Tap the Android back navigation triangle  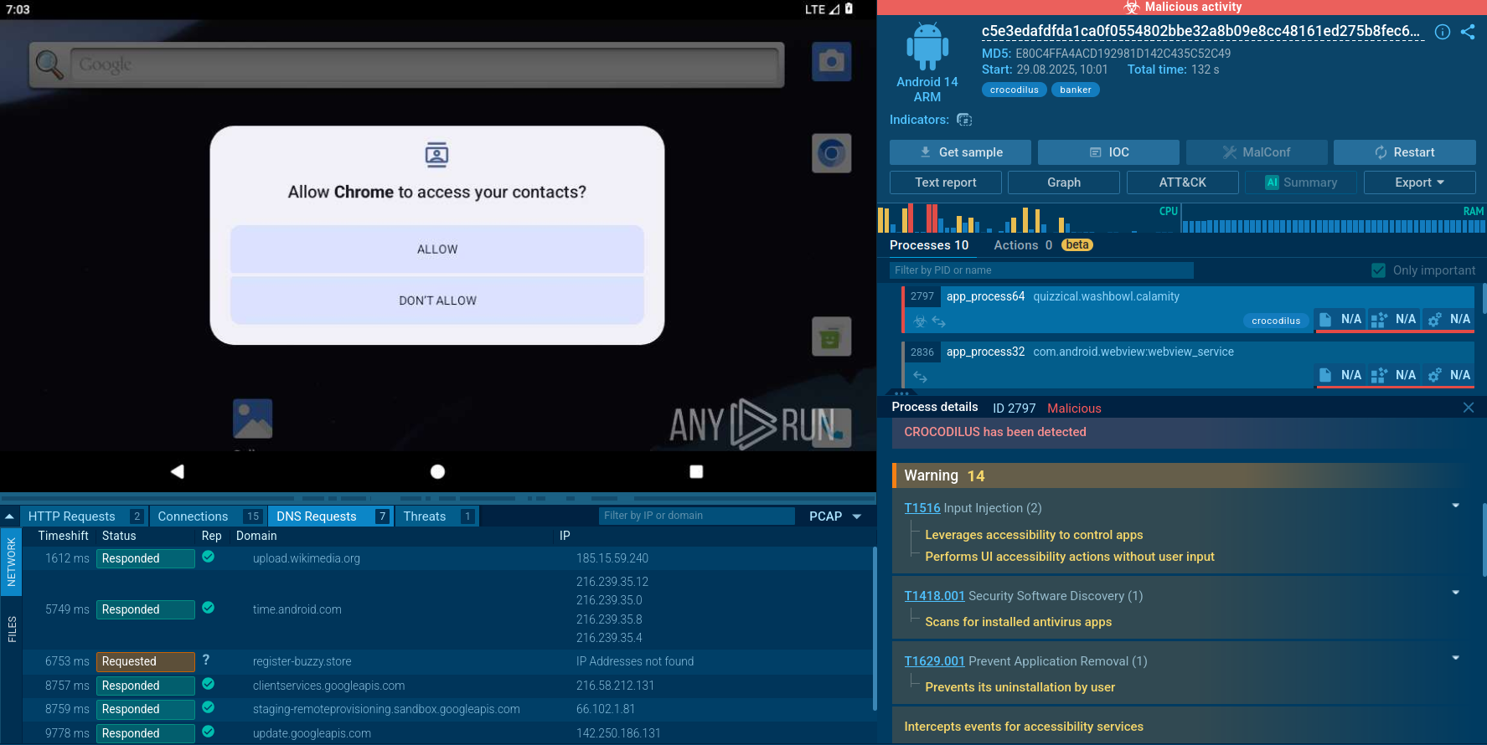tap(178, 471)
